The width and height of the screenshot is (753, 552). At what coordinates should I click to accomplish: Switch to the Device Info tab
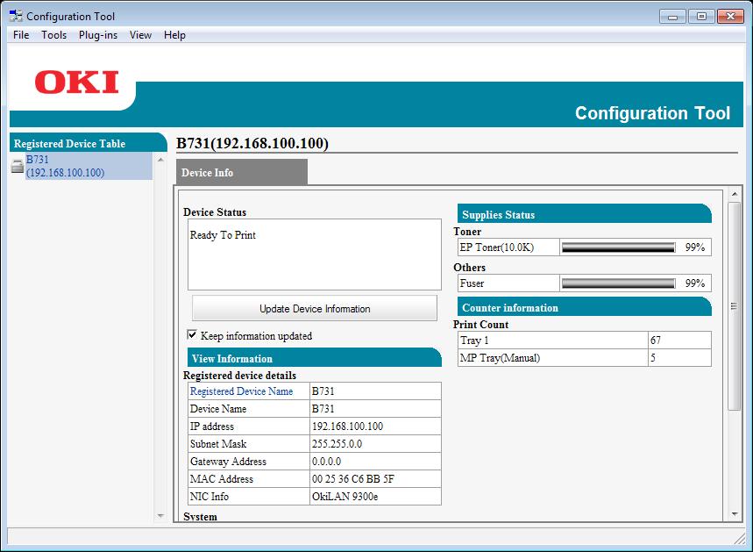coord(242,172)
